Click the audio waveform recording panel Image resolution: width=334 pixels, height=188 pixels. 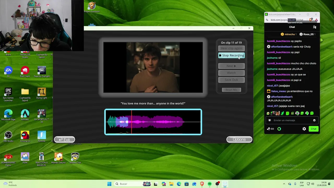coord(153,122)
